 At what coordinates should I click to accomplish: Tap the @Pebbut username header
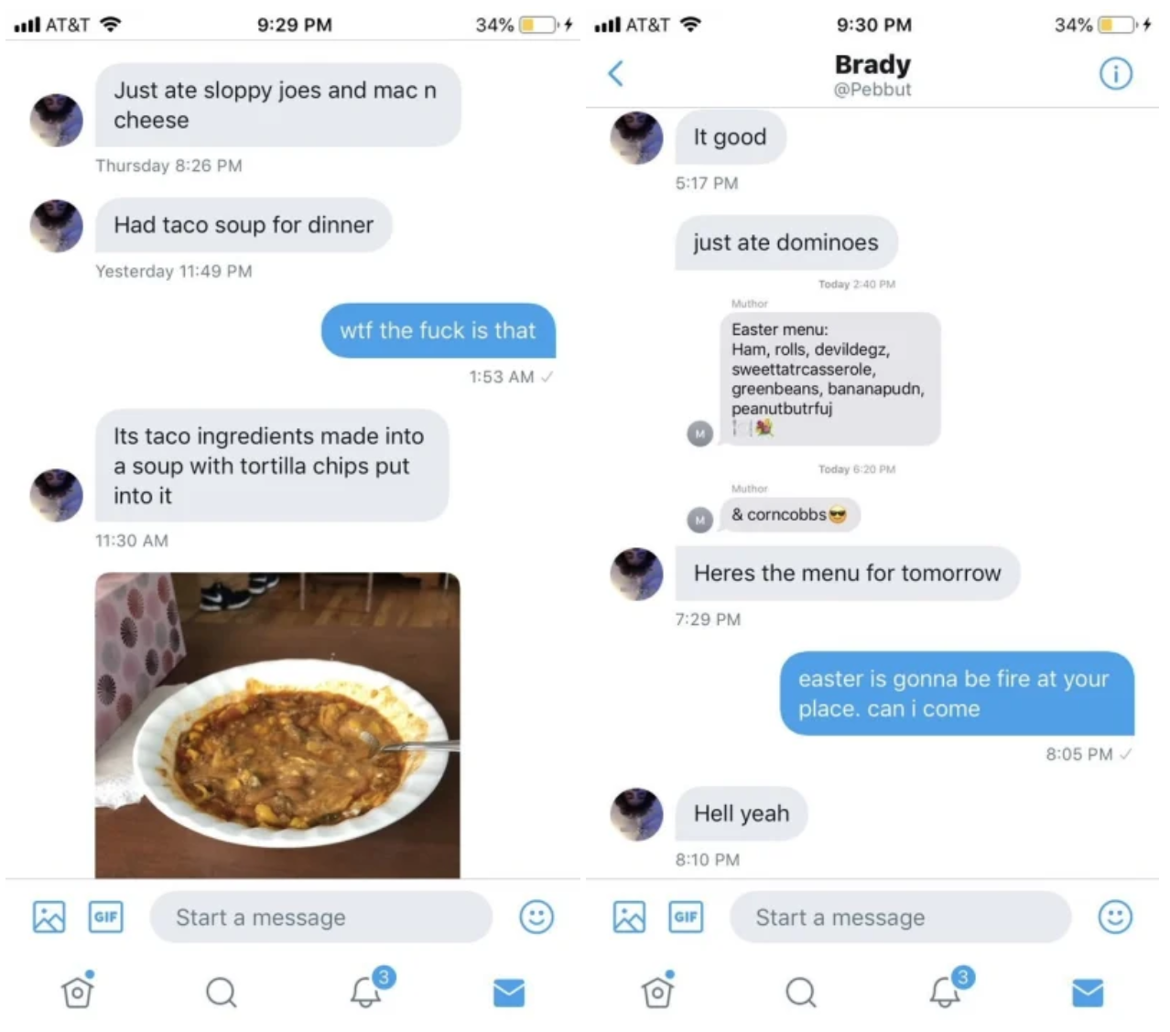[872, 90]
